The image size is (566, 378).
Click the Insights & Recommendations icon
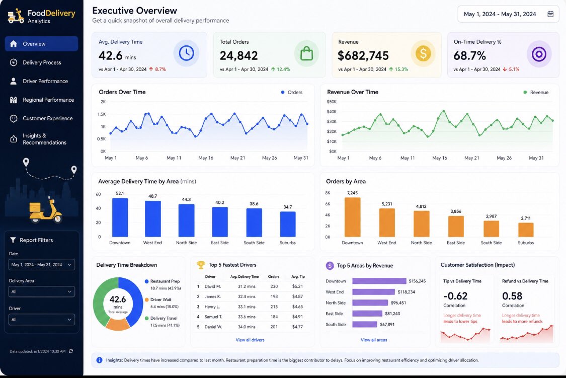(14, 139)
